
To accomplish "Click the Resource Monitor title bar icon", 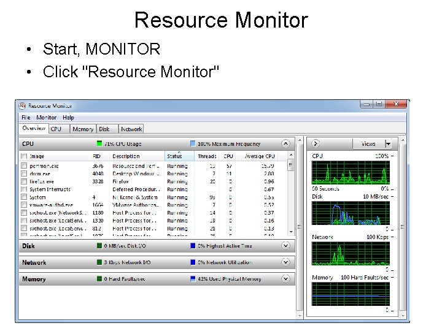I will click(x=22, y=106).
